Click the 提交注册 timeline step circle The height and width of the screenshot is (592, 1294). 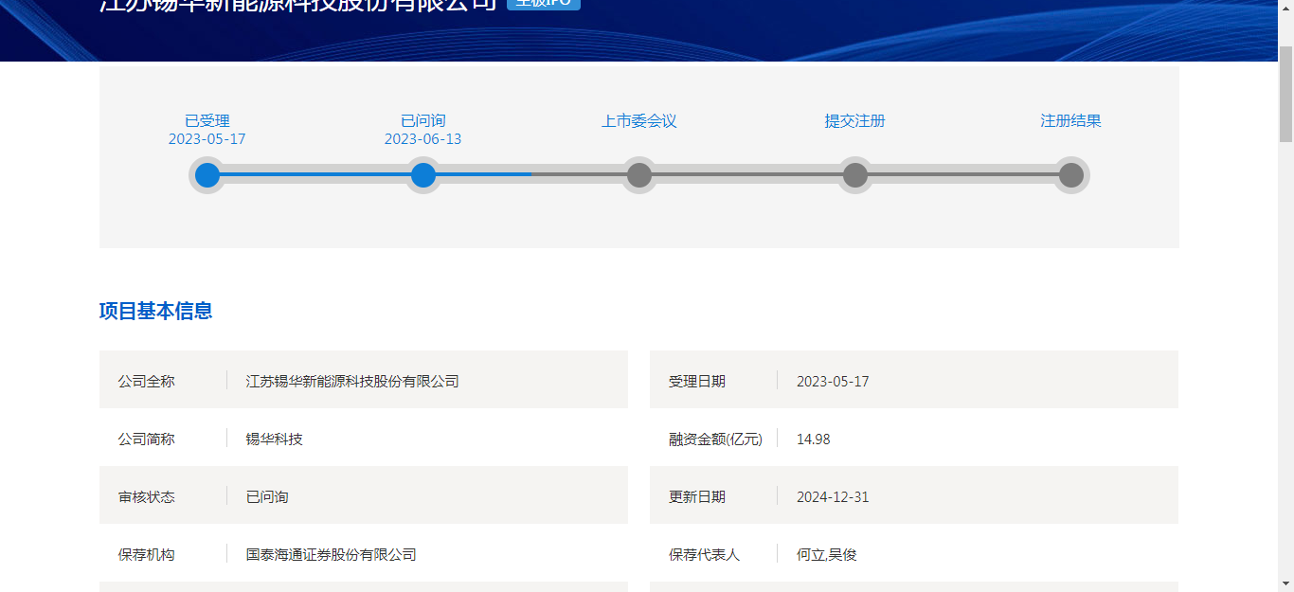tap(855, 175)
